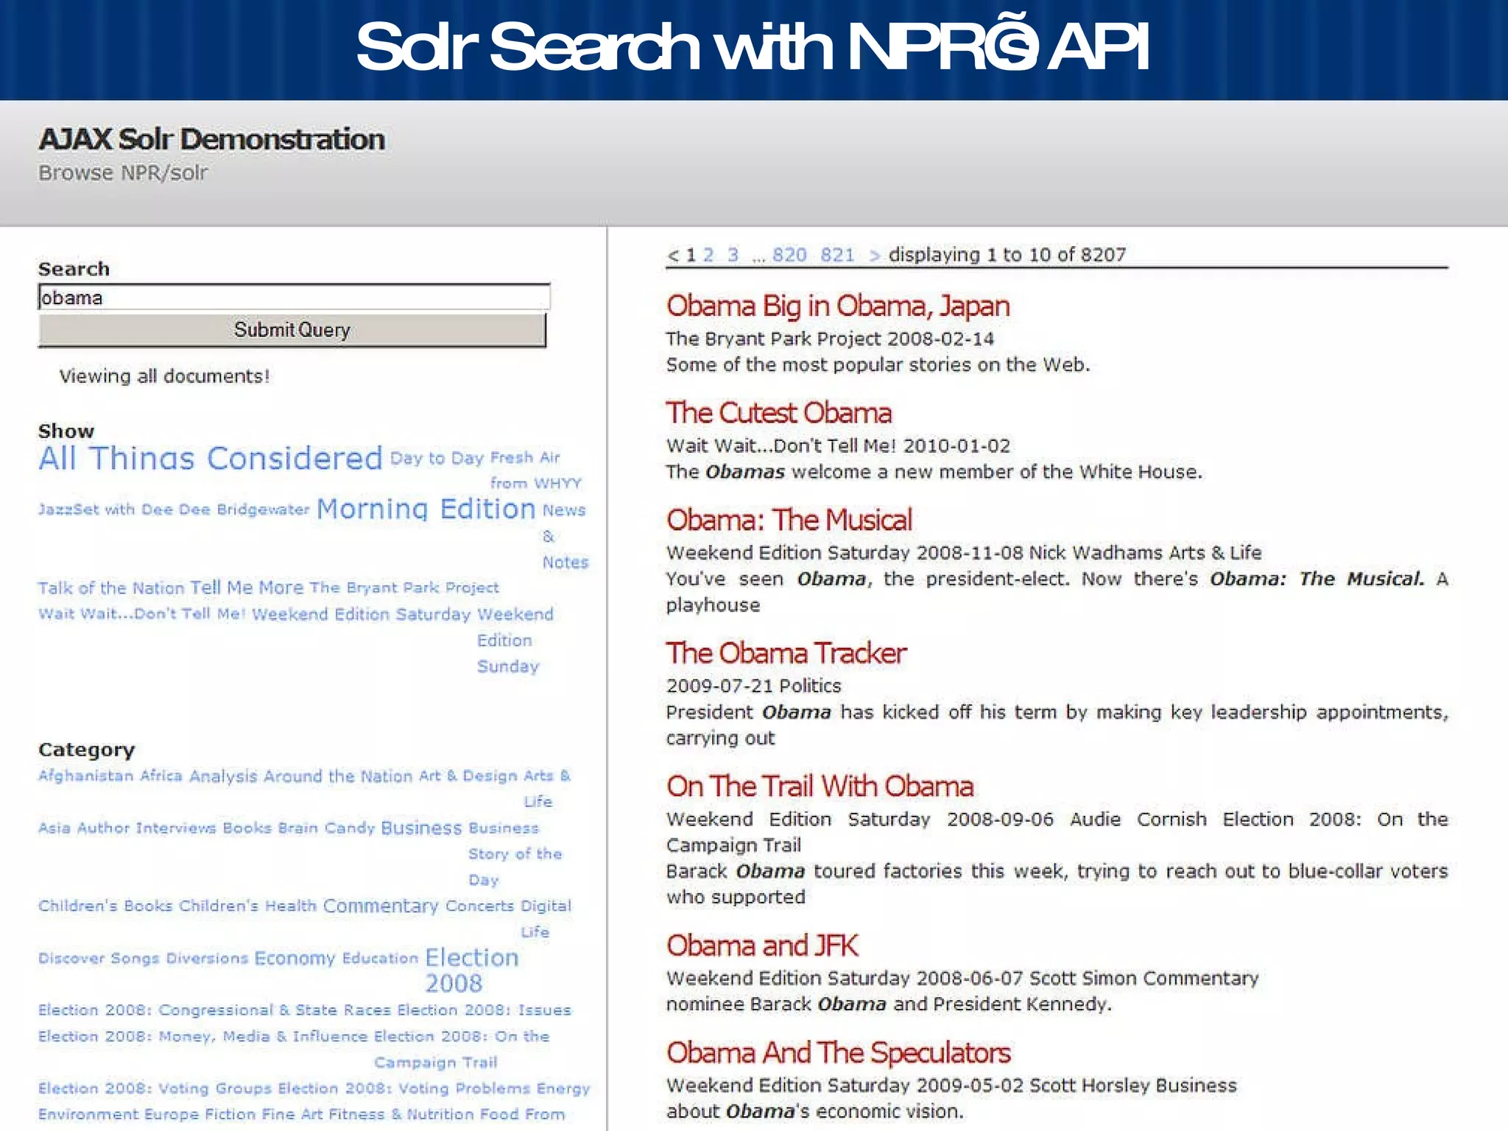The height and width of the screenshot is (1131, 1508).
Task: Click the next page arrow
Action: tap(874, 256)
